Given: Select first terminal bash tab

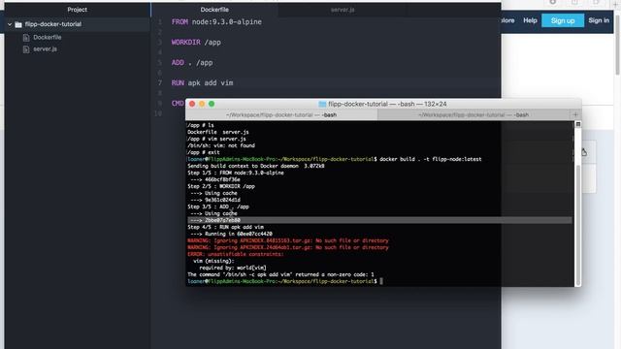Looking at the screenshot, I should [281, 114].
